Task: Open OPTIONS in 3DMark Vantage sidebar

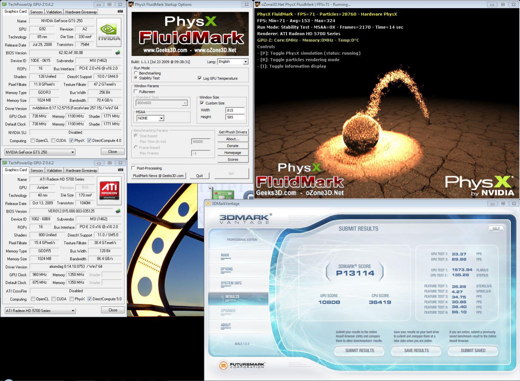Action: click(x=226, y=269)
